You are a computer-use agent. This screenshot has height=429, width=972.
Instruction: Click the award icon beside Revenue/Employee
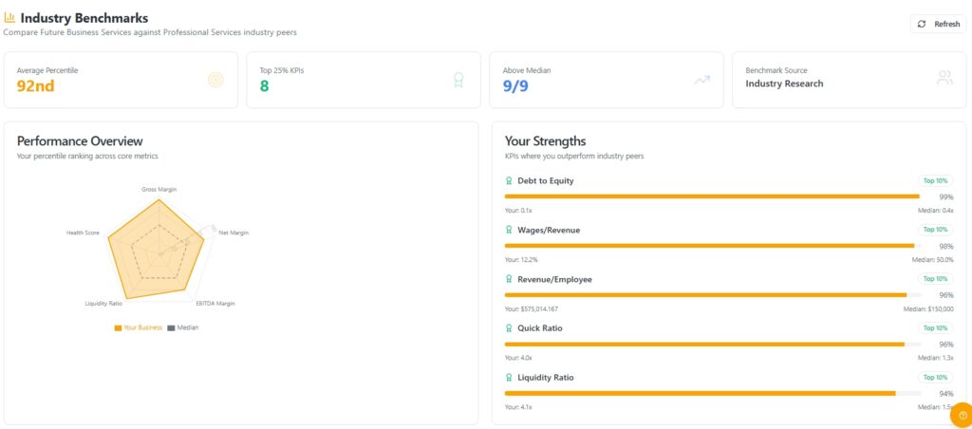[x=510, y=279]
